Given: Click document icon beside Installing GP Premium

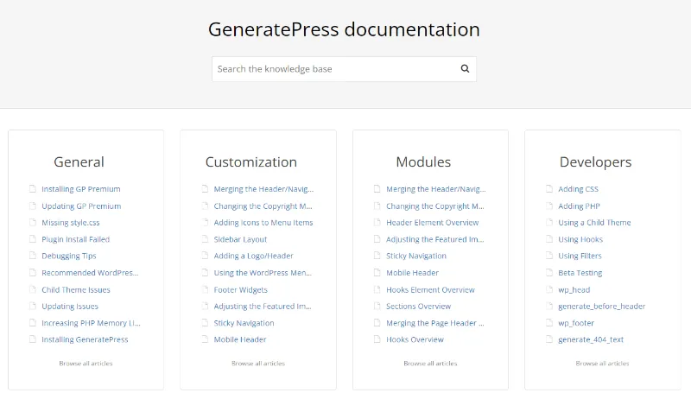Looking at the screenshot, I should point(33,189).
